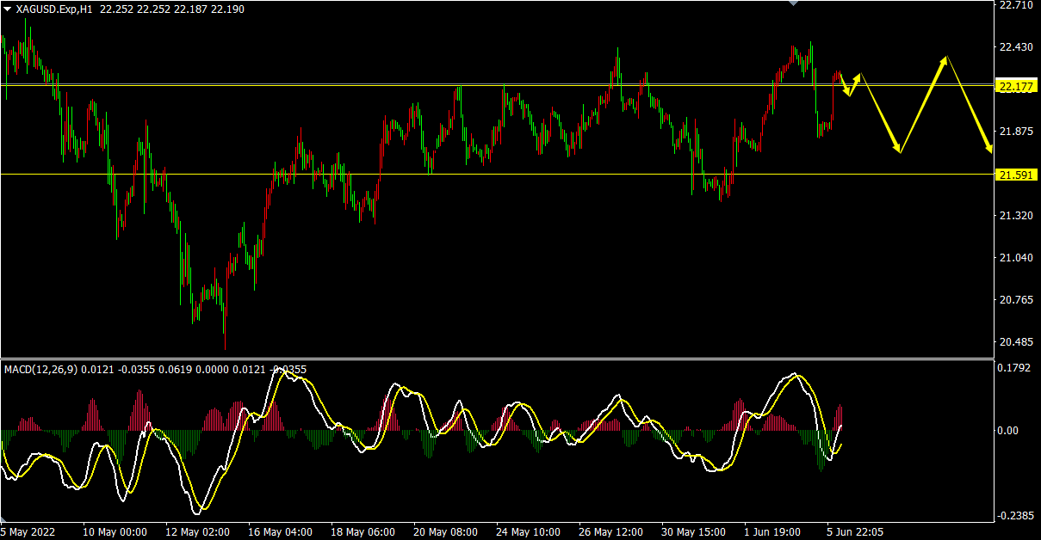Click the 26 May 12:00 time label
Image resolution: width=1041 pixels, height=540 pixels.
tap(612, 532)
